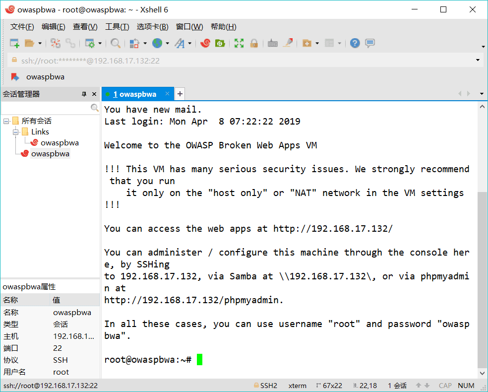Click the session manager search magnifier icon
The height and width of the screenshot is (392, 488).
click(x=95, y=108)
